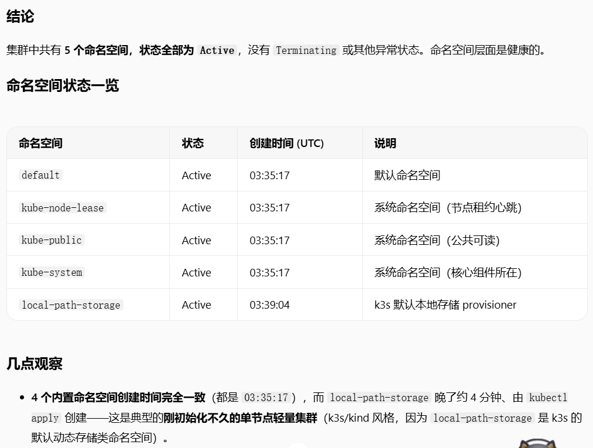Click Active status in the default row

pos(196,175)
